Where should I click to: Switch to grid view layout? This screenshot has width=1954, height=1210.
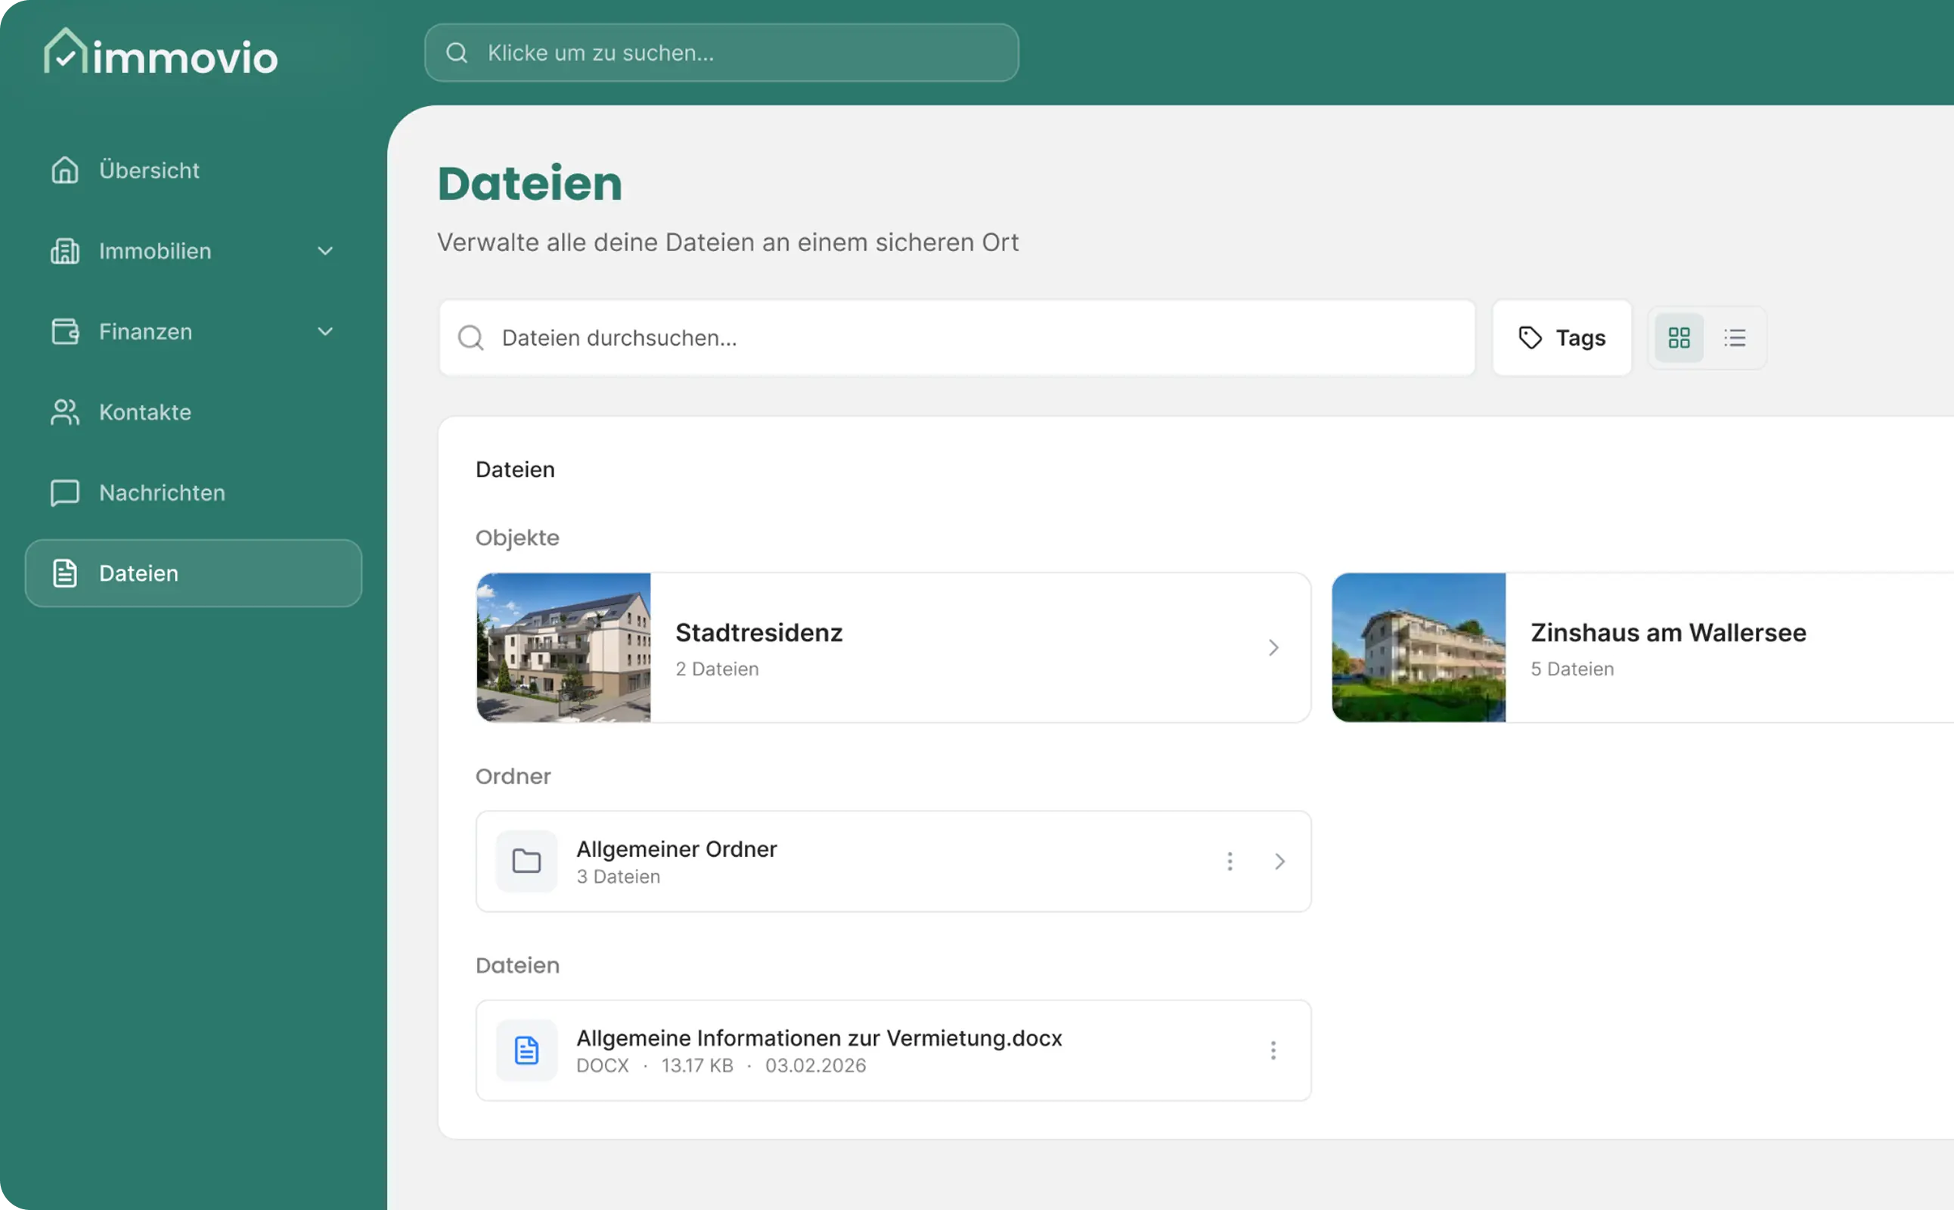click(x=1679, y=338)
